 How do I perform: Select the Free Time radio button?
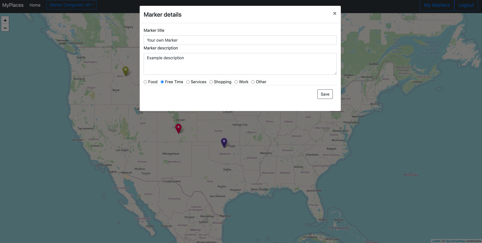(x=162, y=82)
